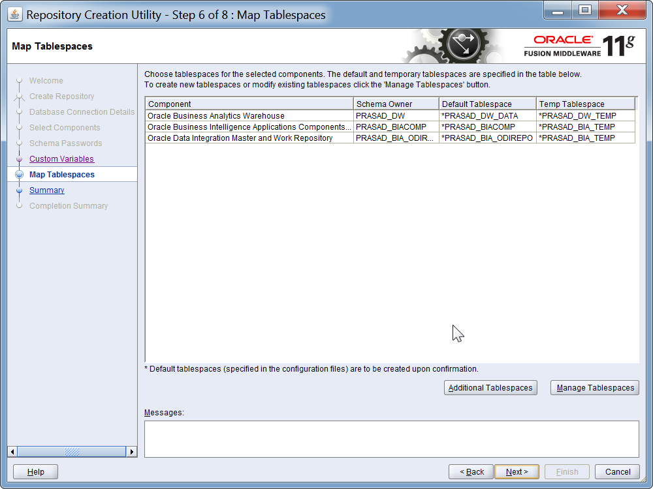The height and width of the screenshot is (489, 653).
Task: Click the Custom Variables step bullet icon
Action: tap(19, 159)
